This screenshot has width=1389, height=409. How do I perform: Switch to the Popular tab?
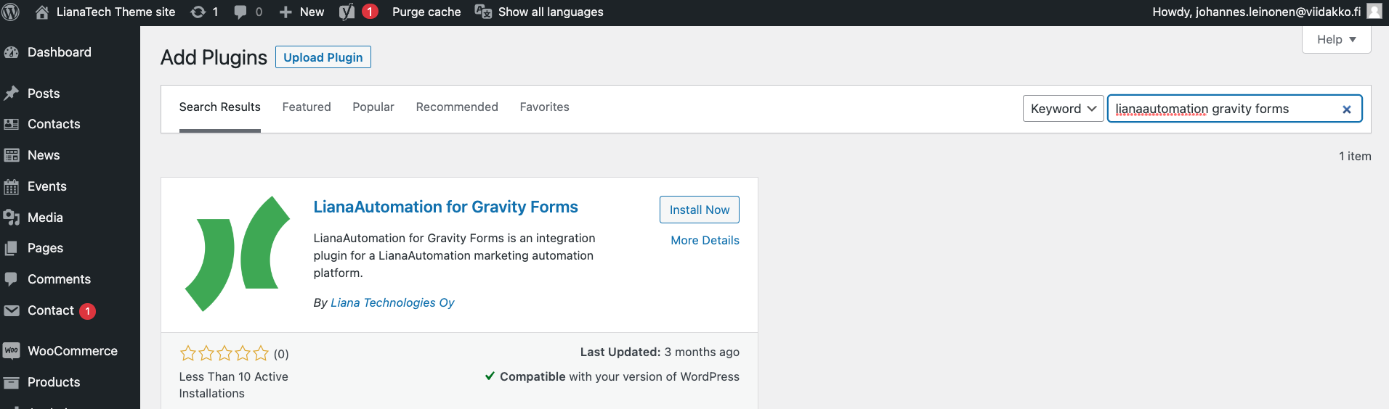click(x=373, y=107)
